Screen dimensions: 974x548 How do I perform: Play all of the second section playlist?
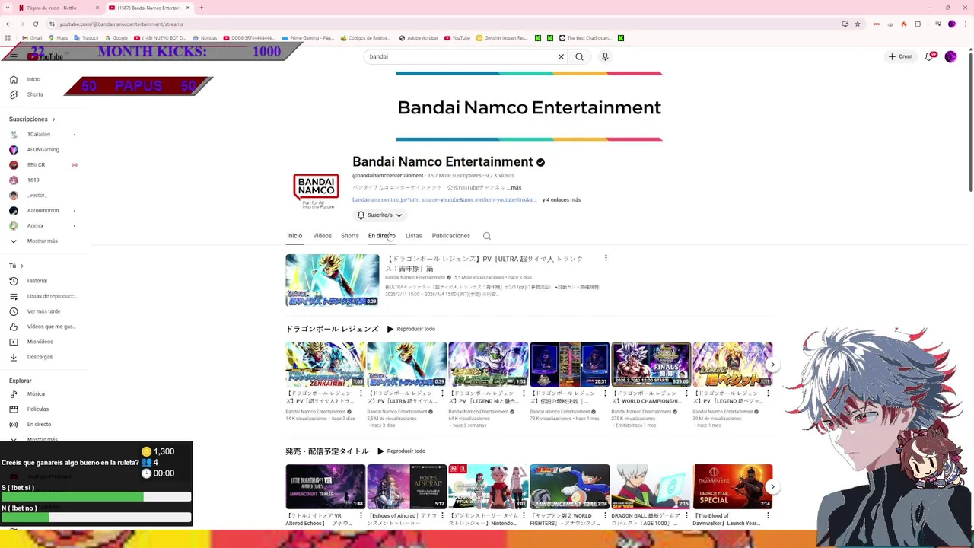point(401,451)
